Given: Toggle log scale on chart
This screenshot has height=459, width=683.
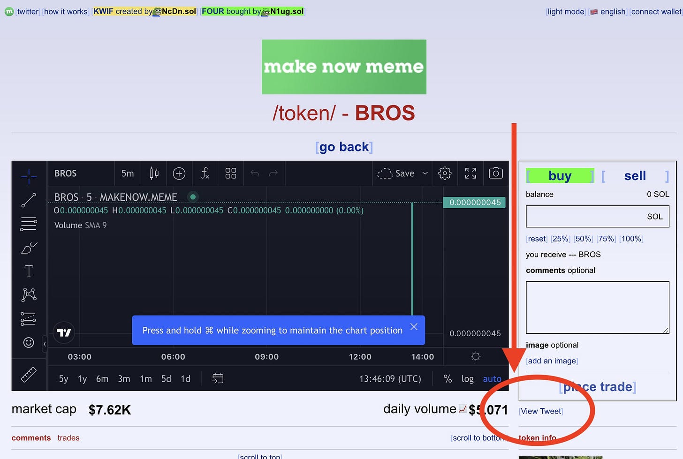Looking at the screenshot, I should tap(468, 379).
